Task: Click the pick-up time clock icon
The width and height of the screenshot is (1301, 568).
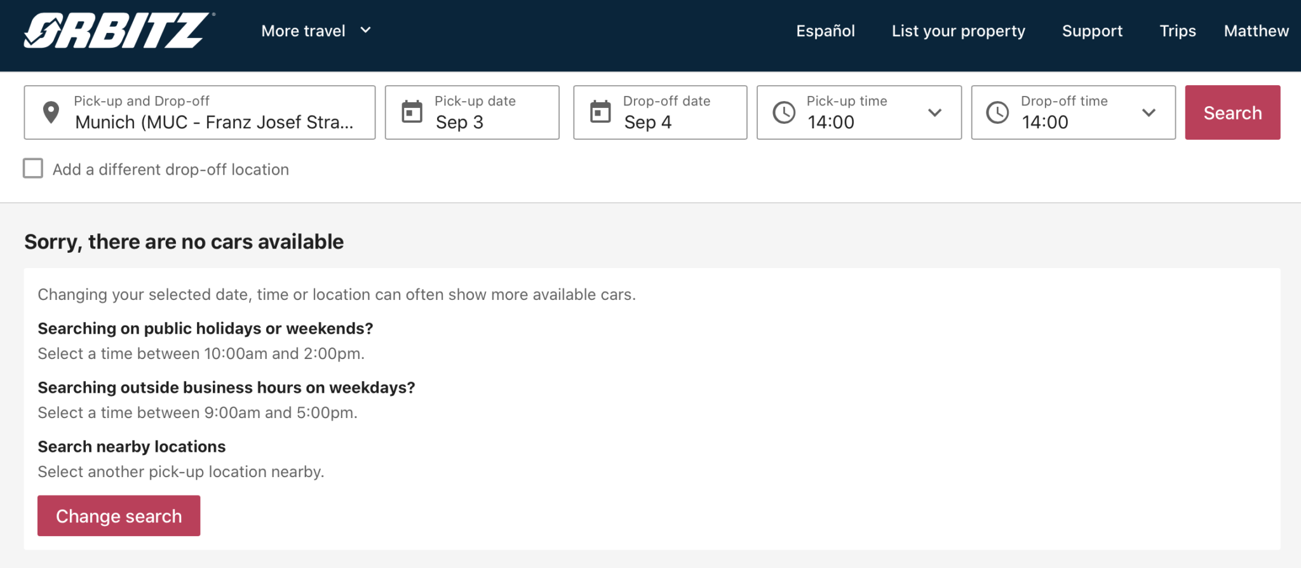Action: (784, 112)
